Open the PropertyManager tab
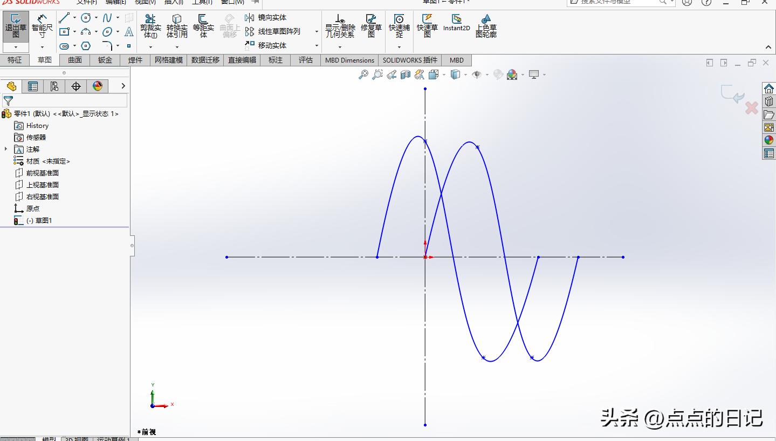Image resolution: width=776 pixels, height=441 pixels. (33, 86)
